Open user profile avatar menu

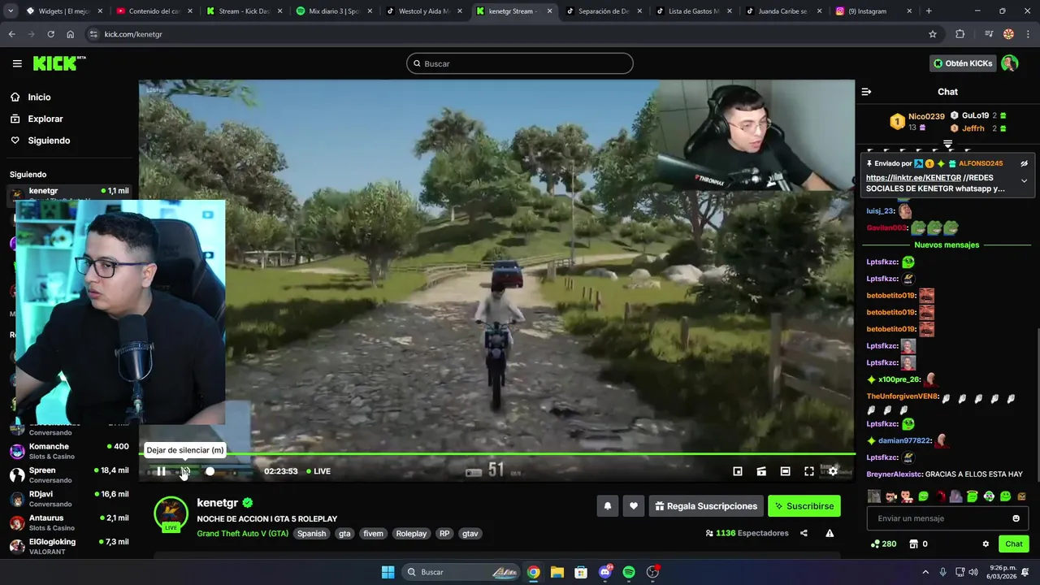point(1009,63)
